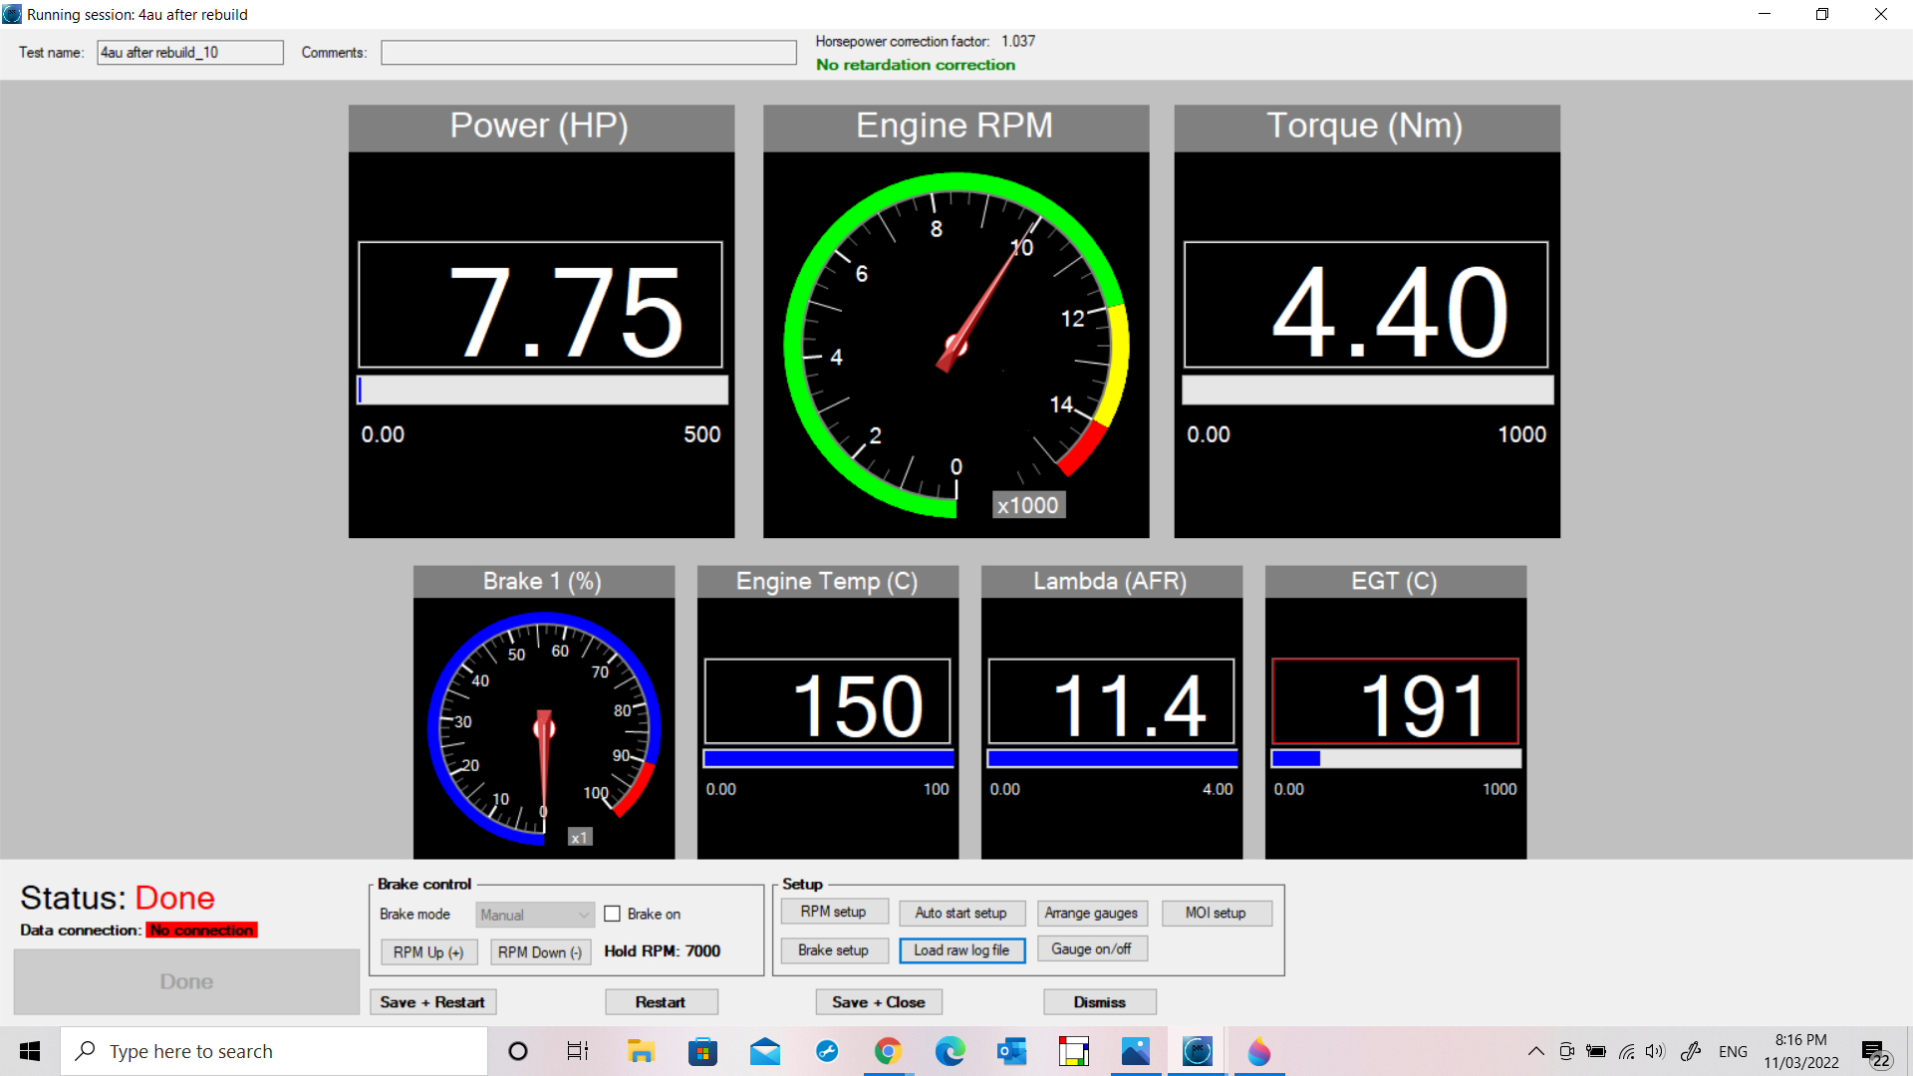The width and height of the screenshot is (1913, 1076).
Task: Increase hold RPM with RPM Up (+)
Action: (428, 952)
